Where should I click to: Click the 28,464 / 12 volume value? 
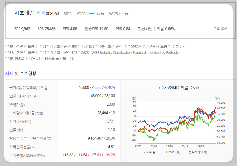[106, 113]
